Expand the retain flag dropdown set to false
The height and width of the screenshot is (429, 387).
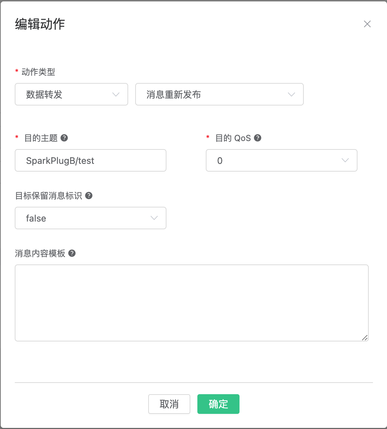90,218
